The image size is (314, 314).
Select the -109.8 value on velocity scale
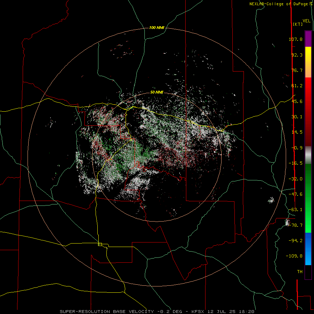click(294, 256)
